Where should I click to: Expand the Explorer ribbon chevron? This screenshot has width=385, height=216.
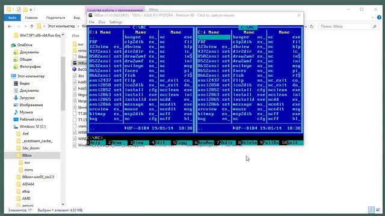tap(372, 17)
